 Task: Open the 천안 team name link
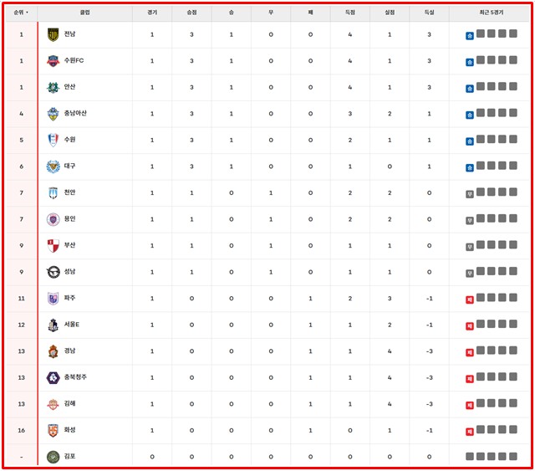[69, 192]
